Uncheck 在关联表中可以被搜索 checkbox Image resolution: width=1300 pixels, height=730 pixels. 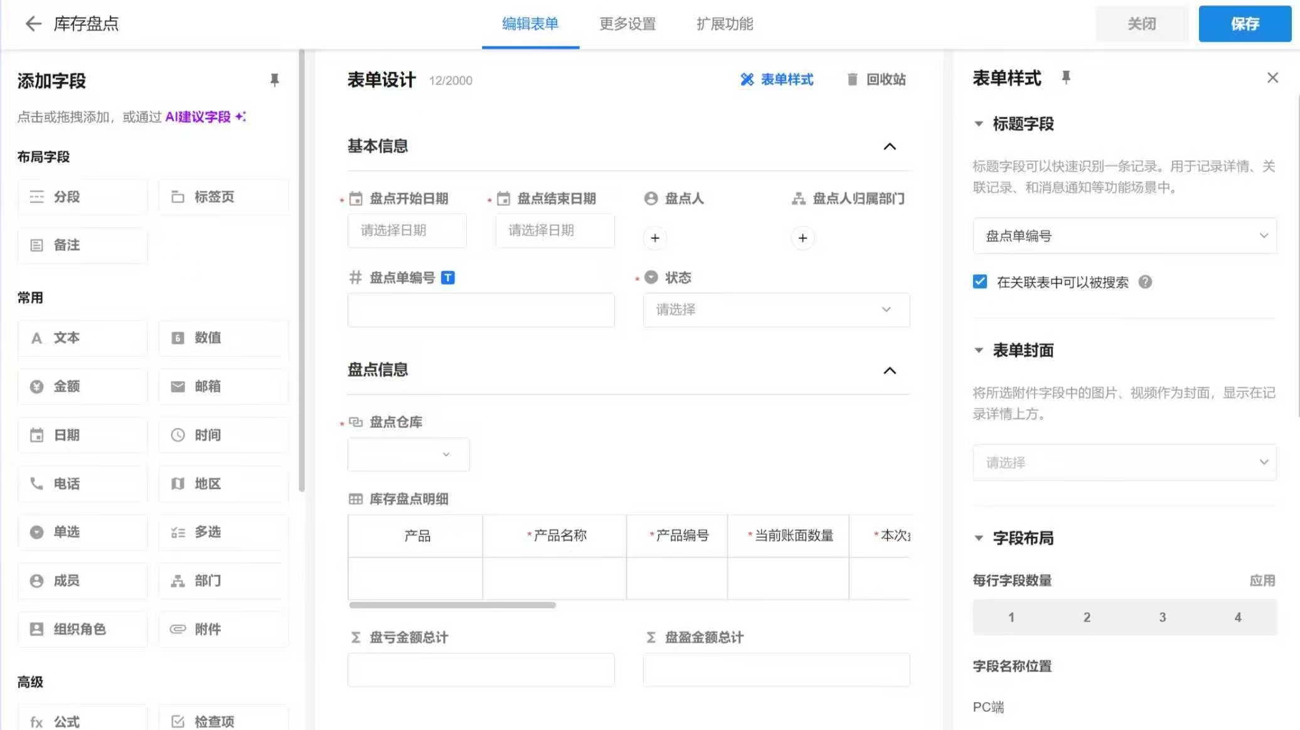980,282
